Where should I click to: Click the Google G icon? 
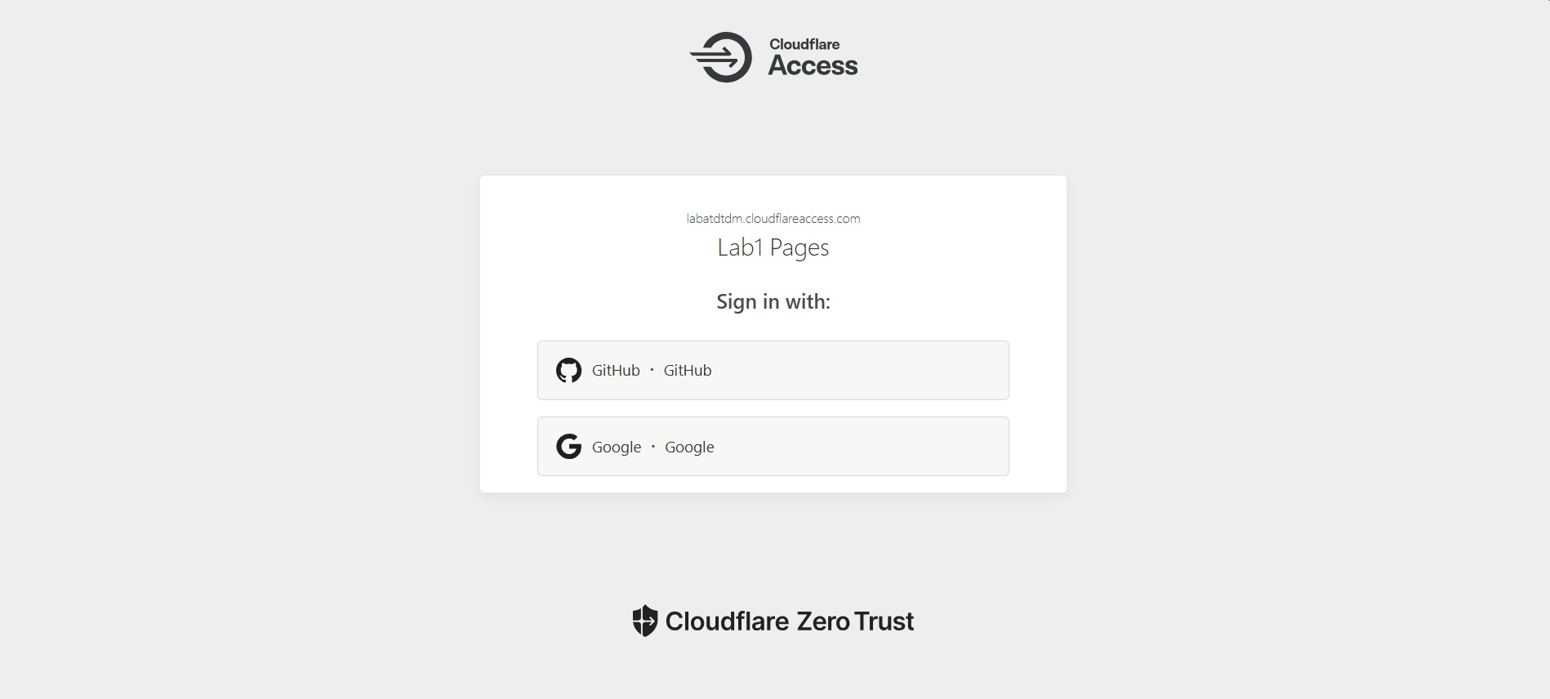(x=568, y=447)
